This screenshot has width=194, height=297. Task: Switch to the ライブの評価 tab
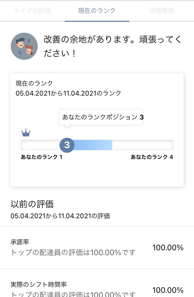pyautogui.click(x=32, y=11)
